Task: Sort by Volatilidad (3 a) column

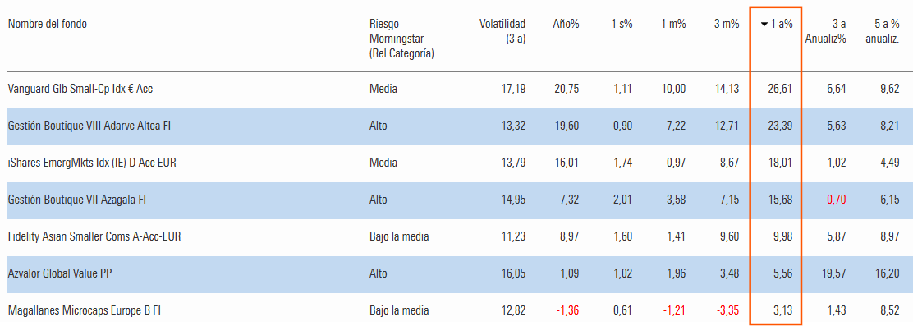Action: pos(502,31)
